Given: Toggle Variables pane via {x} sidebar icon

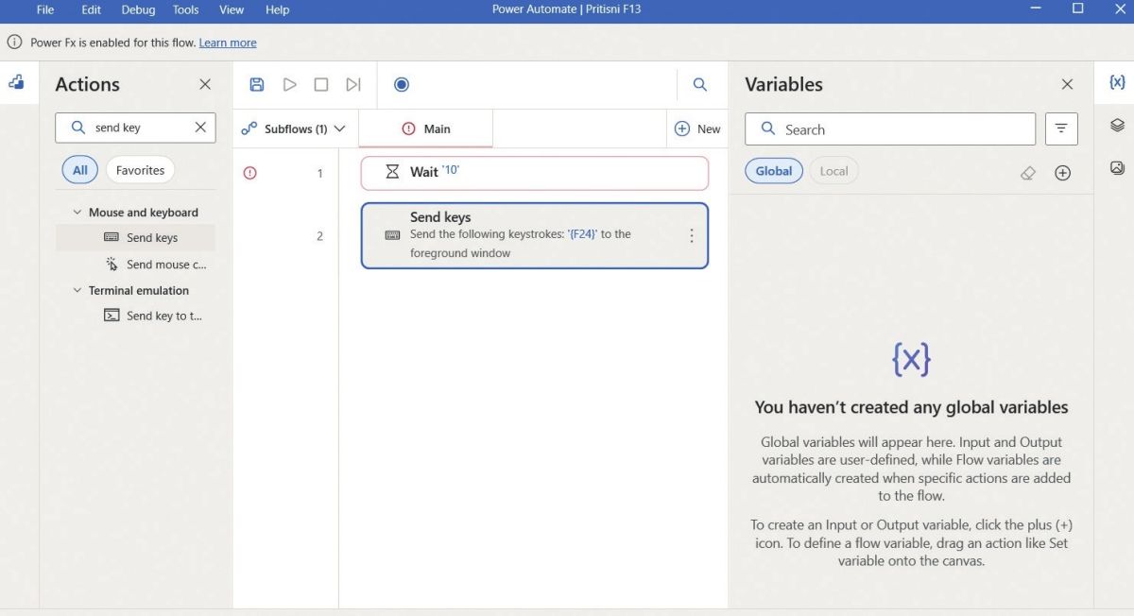Looking at the screenshot, I should [x=1117, y=82].
